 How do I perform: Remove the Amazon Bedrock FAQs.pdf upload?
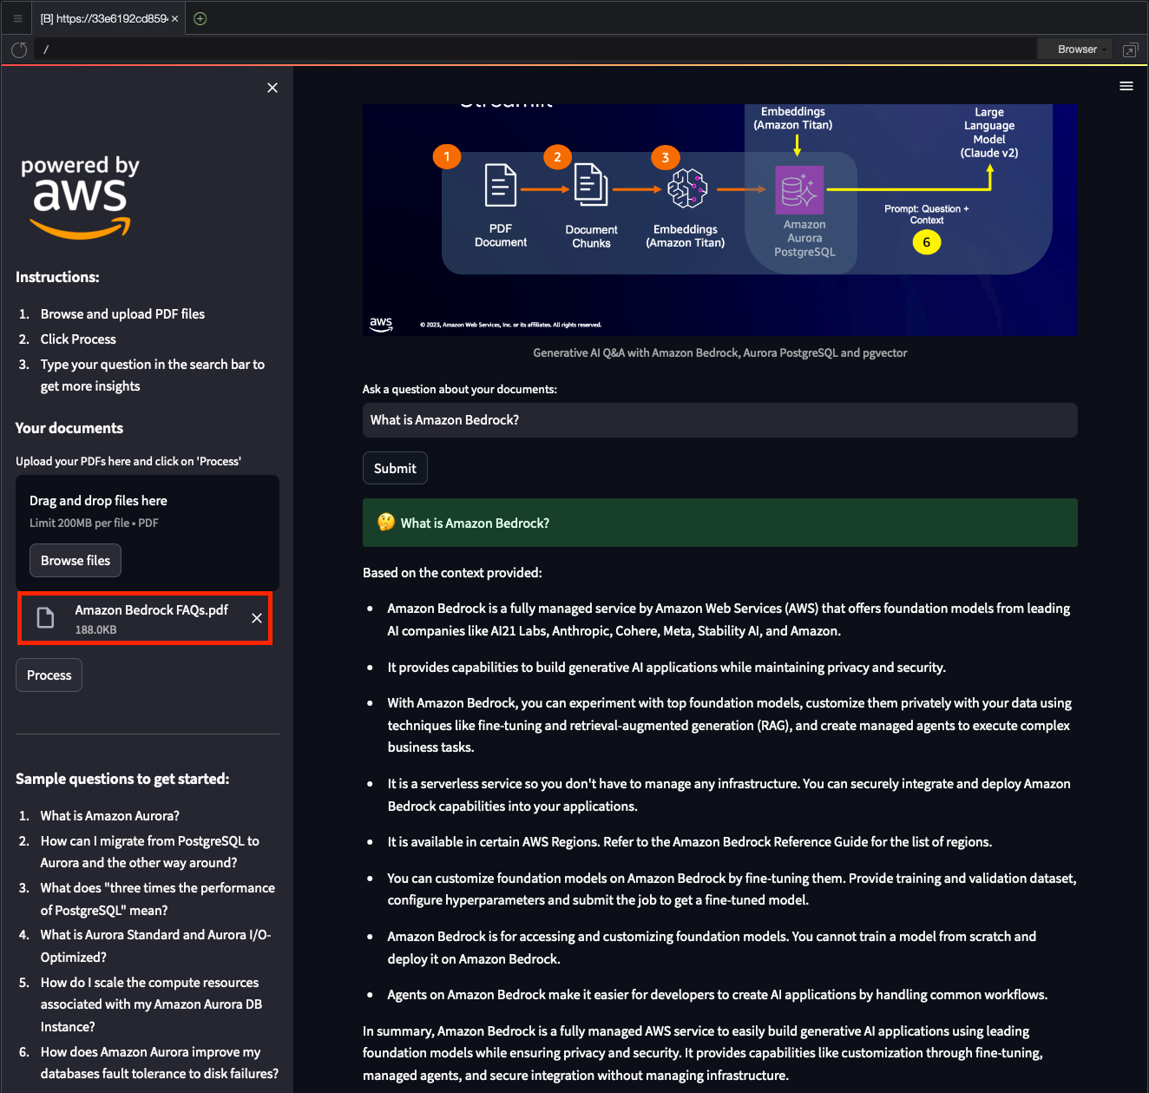pos(257,618)
